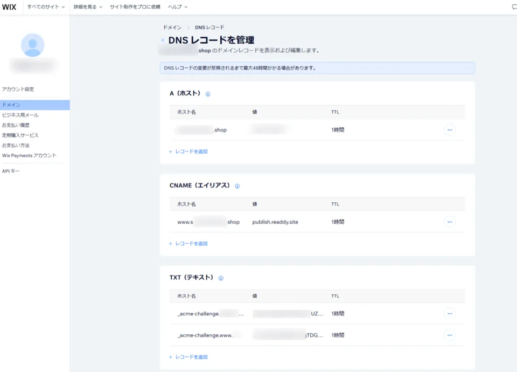The width and height of the screenshot is (517, 372).
Task: Open the 詳細を見る dropdown menu
Action: point(88,7)
